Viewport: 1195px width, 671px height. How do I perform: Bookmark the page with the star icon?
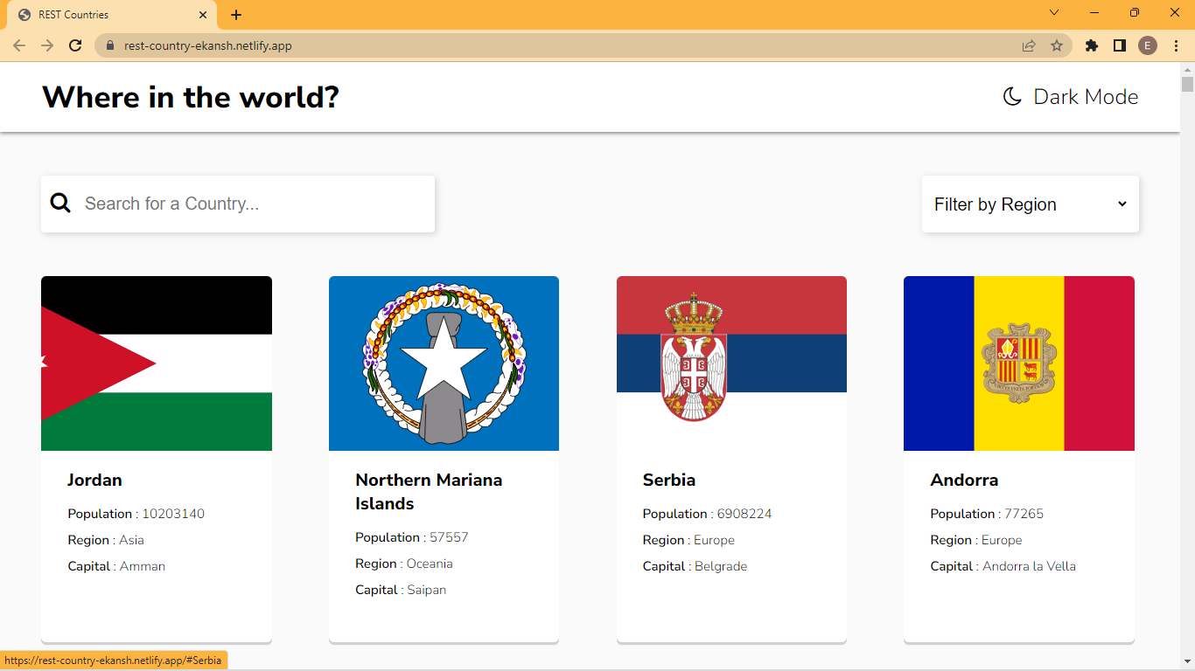1058,44
